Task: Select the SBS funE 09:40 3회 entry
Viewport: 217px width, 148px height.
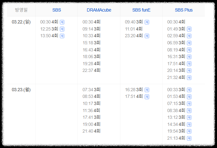Action: pyautogui.click(x=134, y=22)
